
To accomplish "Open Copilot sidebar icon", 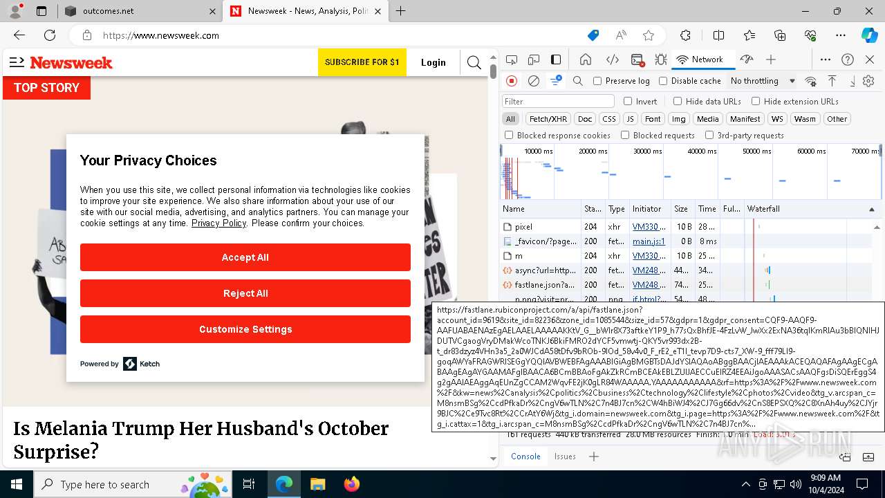I will click(x=869, y=35).
